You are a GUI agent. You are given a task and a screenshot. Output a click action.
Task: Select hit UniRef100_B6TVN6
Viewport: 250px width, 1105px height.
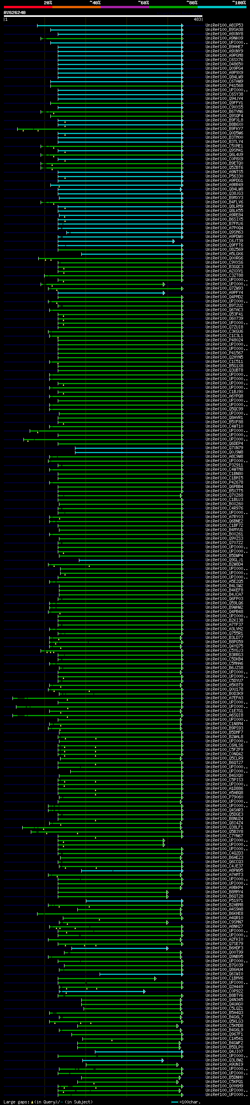(224, 112)
